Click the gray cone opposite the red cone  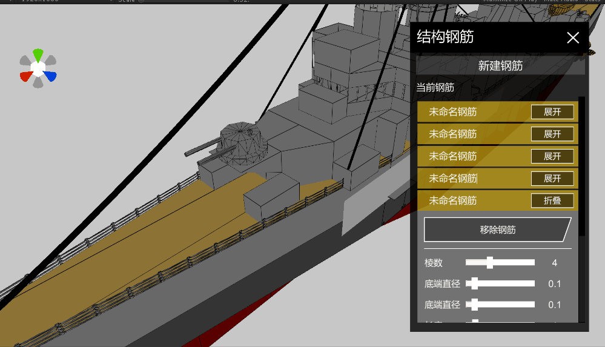pyautogui.click(x=50, y=61)
